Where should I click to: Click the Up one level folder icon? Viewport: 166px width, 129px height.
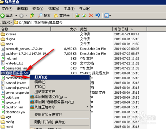(32, 16)
